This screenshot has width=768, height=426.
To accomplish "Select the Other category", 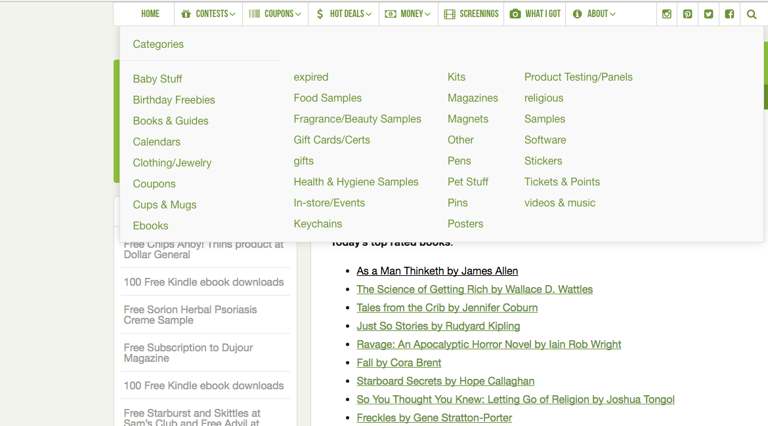I will [460, 140].
